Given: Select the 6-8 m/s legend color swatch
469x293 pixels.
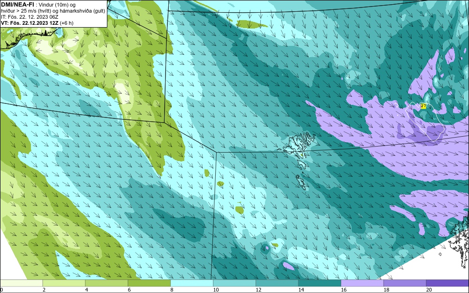Looking at the screenshot, I should click(x=149, y=283).
